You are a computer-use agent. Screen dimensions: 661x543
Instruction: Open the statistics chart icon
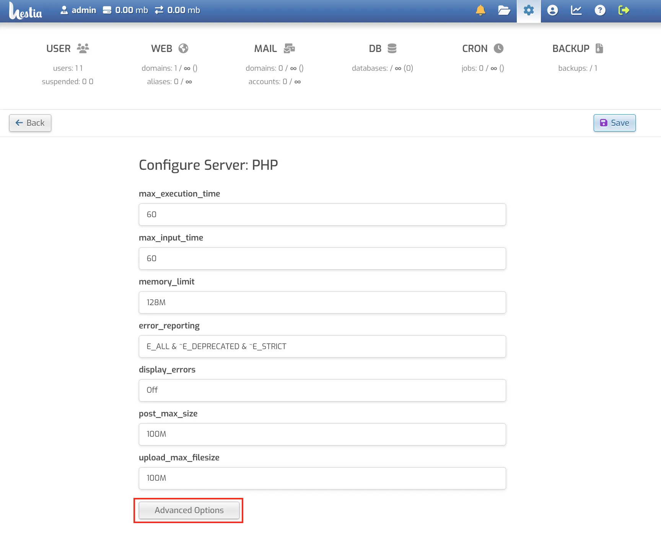pyautogui.click(x=576, y=10)
